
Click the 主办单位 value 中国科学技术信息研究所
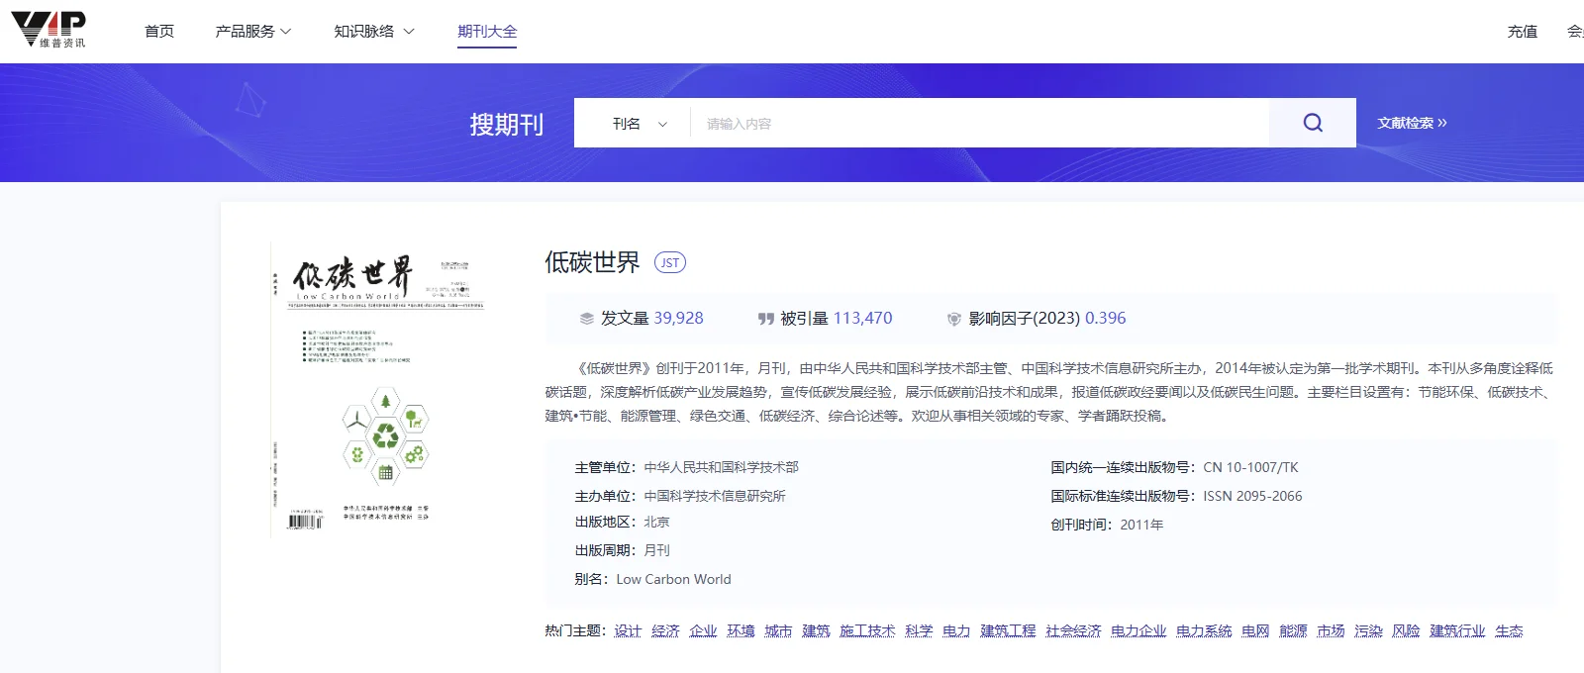tap(715, 496)
